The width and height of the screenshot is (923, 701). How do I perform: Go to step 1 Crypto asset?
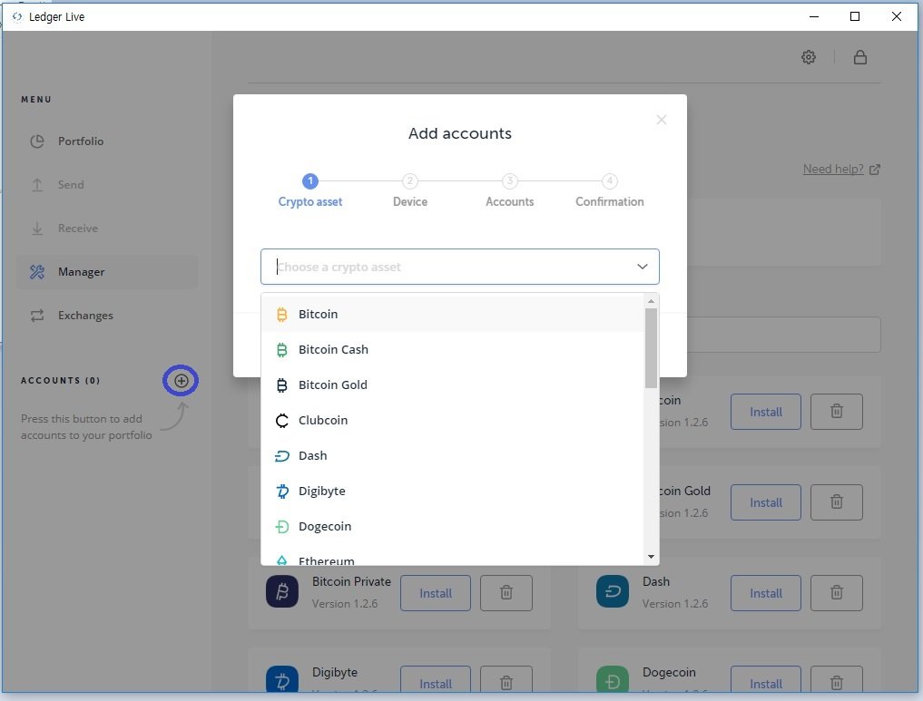click(x=310, y=190)
